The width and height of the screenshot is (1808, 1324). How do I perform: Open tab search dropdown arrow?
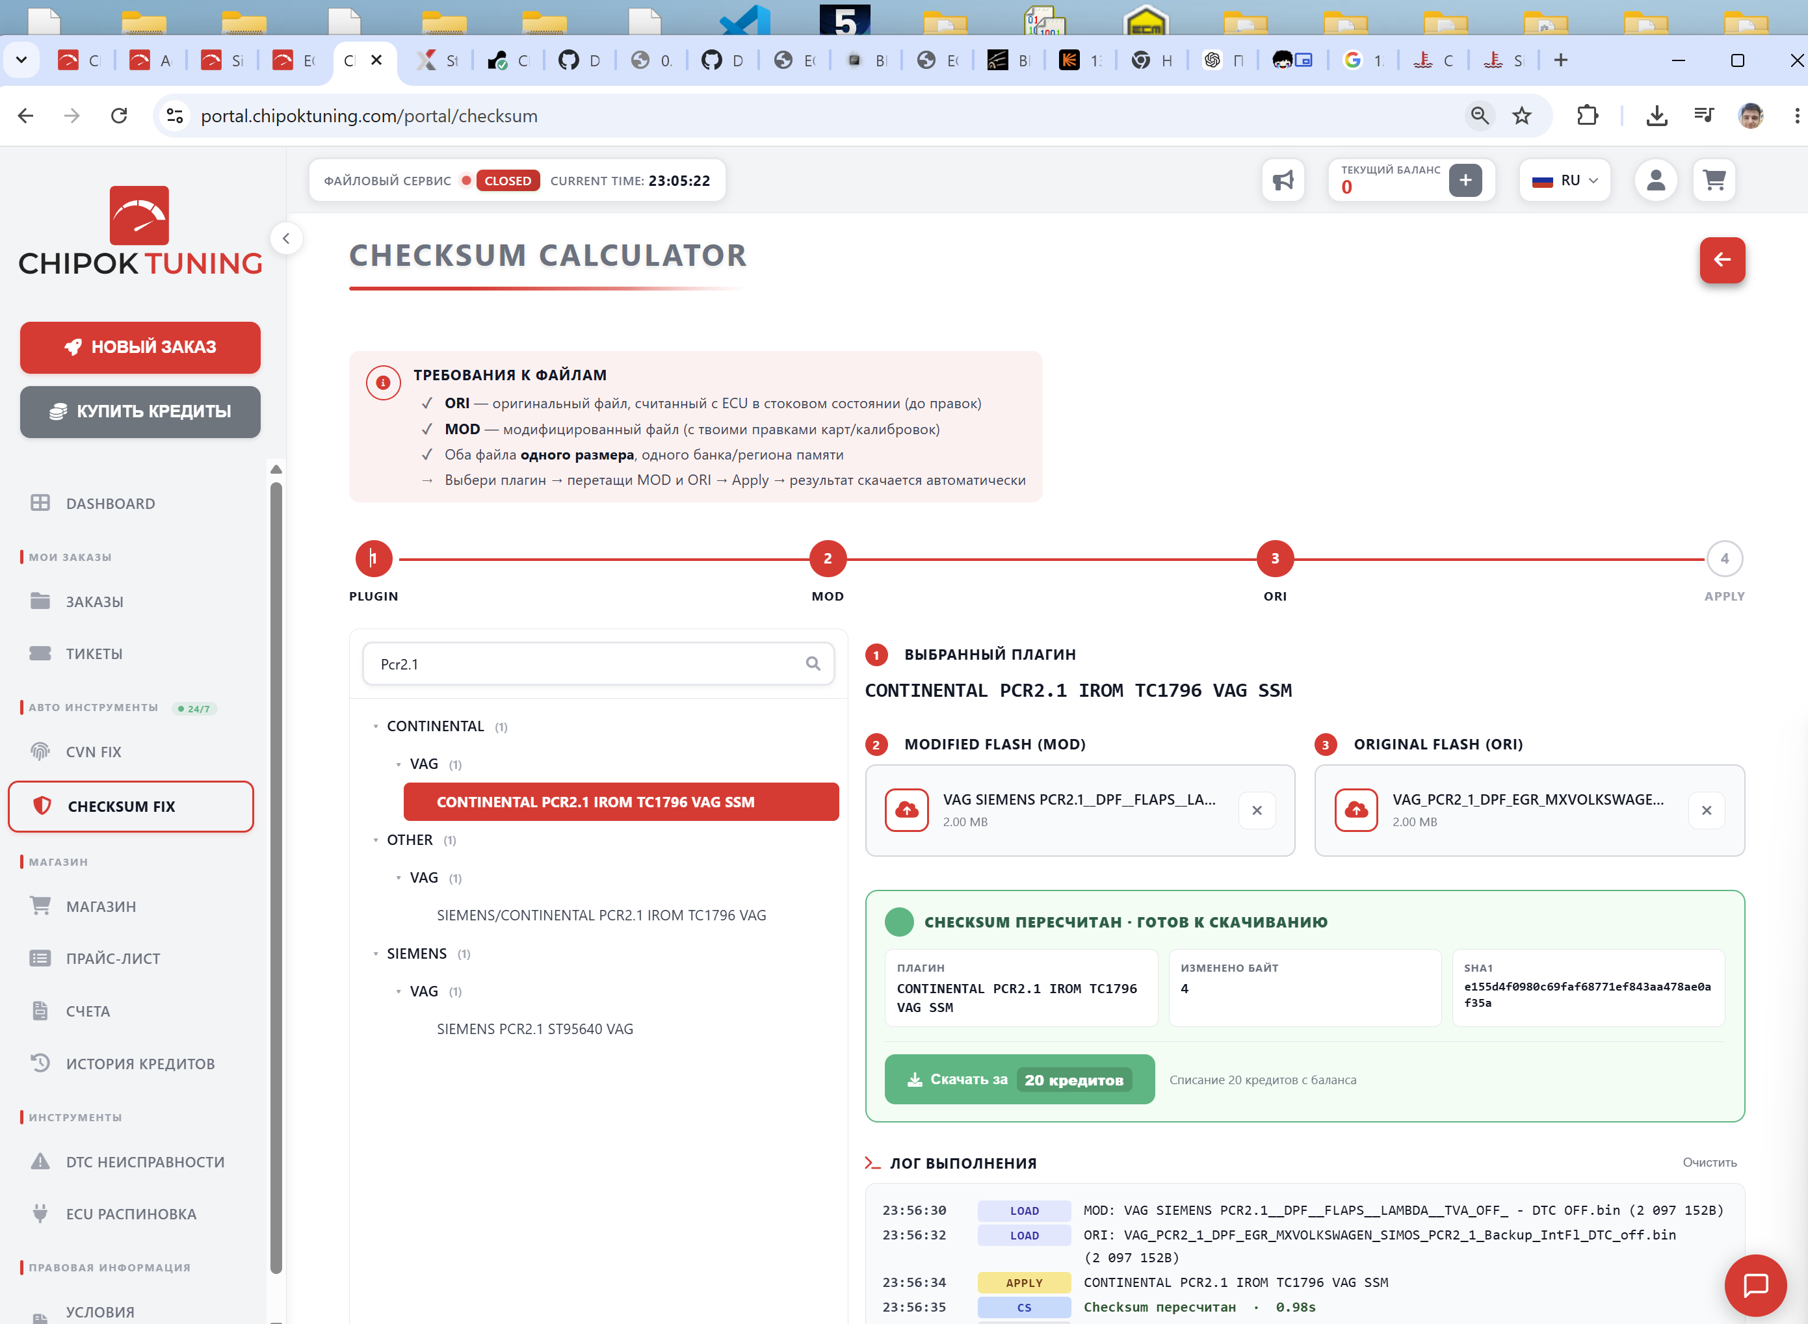point(21,60)
